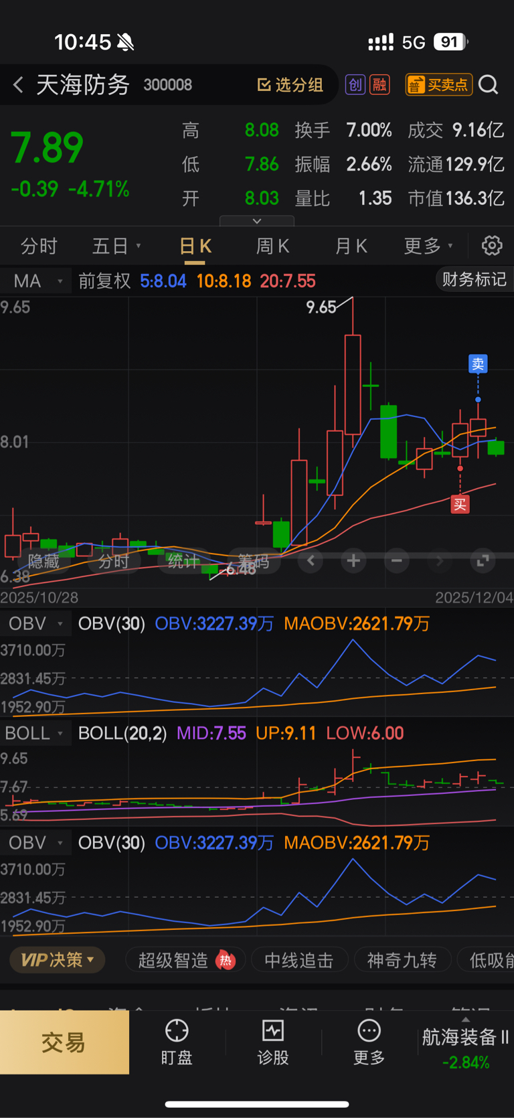Switch to the 分时 tab
The width and height of the screenshot is (514, 1118).
click(x=39, y=246)
